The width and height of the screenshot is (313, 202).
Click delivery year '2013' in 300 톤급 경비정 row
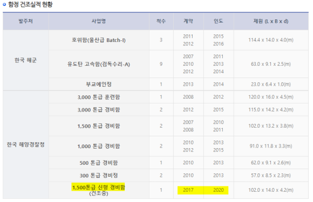point(219,176)
